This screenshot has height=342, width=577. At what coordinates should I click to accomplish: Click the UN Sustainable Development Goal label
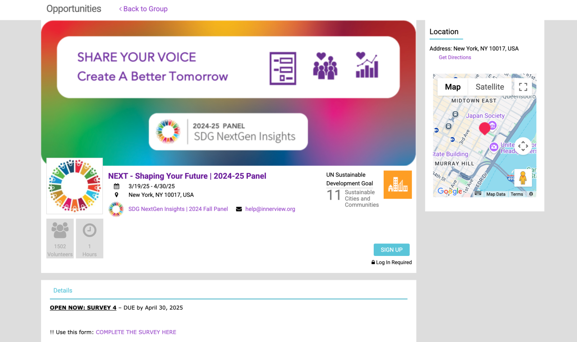pos(350,179)
